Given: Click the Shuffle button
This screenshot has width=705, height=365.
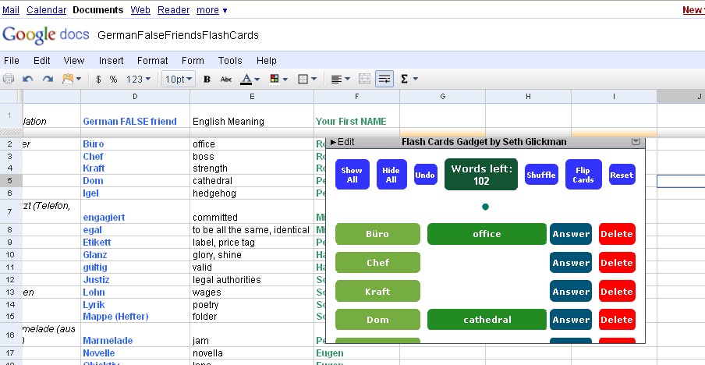Looking at the screenshot, I should pos(541,175).
